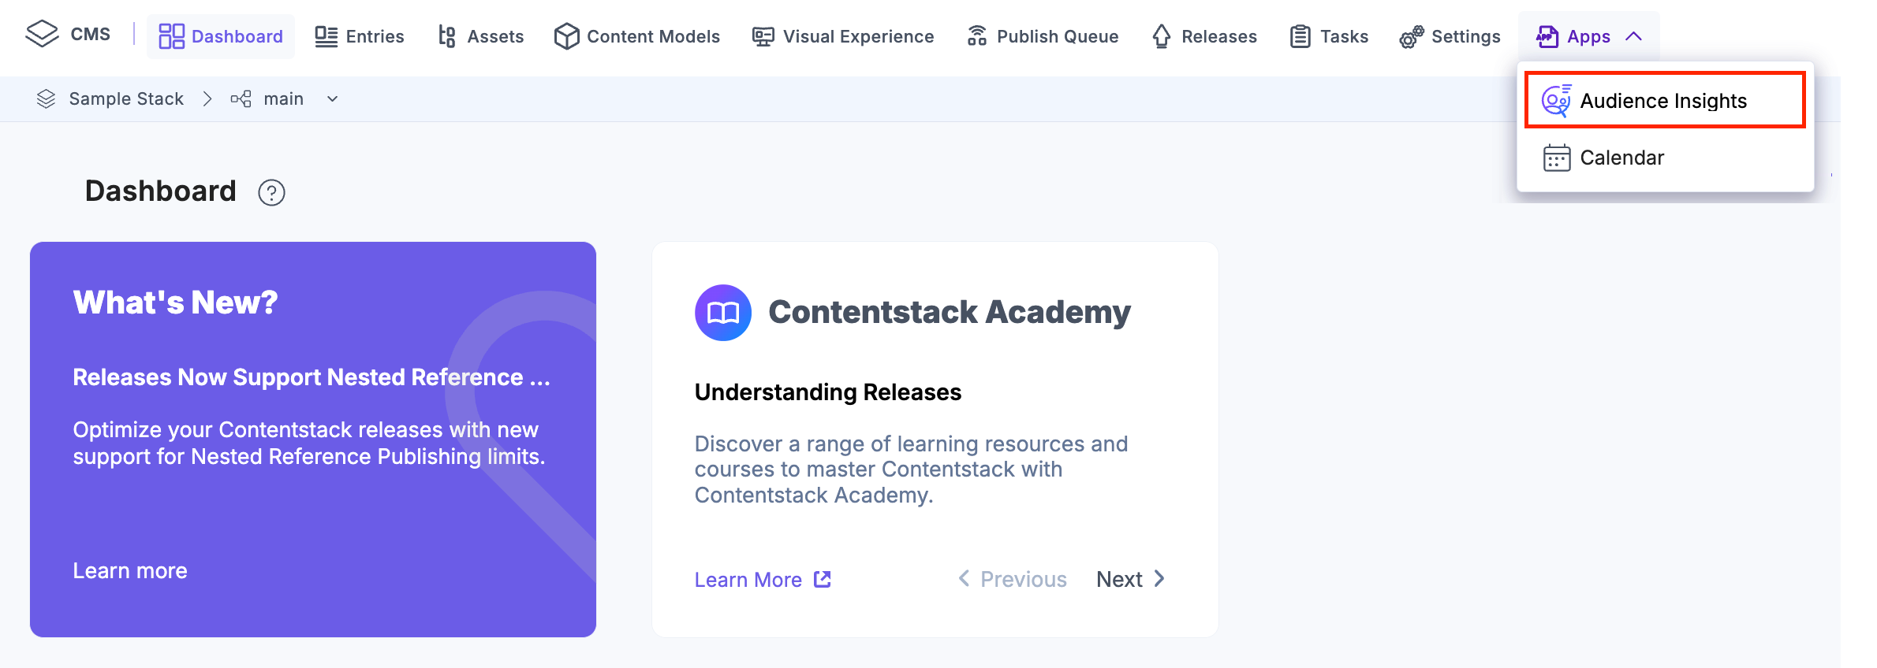Viewport: 1877px width, 668px height.
Task: Select Audience Insights from Apps menu
Action: 1663,101
